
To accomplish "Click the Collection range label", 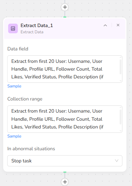I will (x=25, y=99).
